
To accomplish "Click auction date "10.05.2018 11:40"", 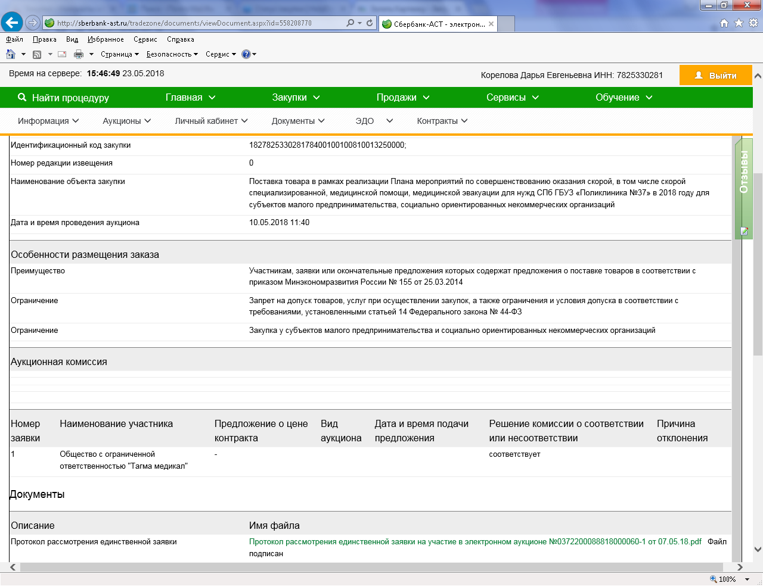I will click(279, 222).
